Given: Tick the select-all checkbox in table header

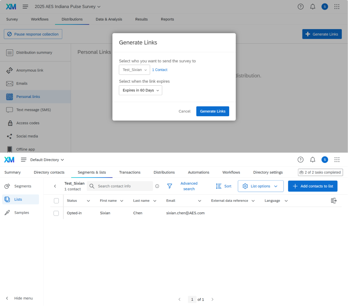Looking at the screenshot, I should pyautogui.click(x=57, y=201).
